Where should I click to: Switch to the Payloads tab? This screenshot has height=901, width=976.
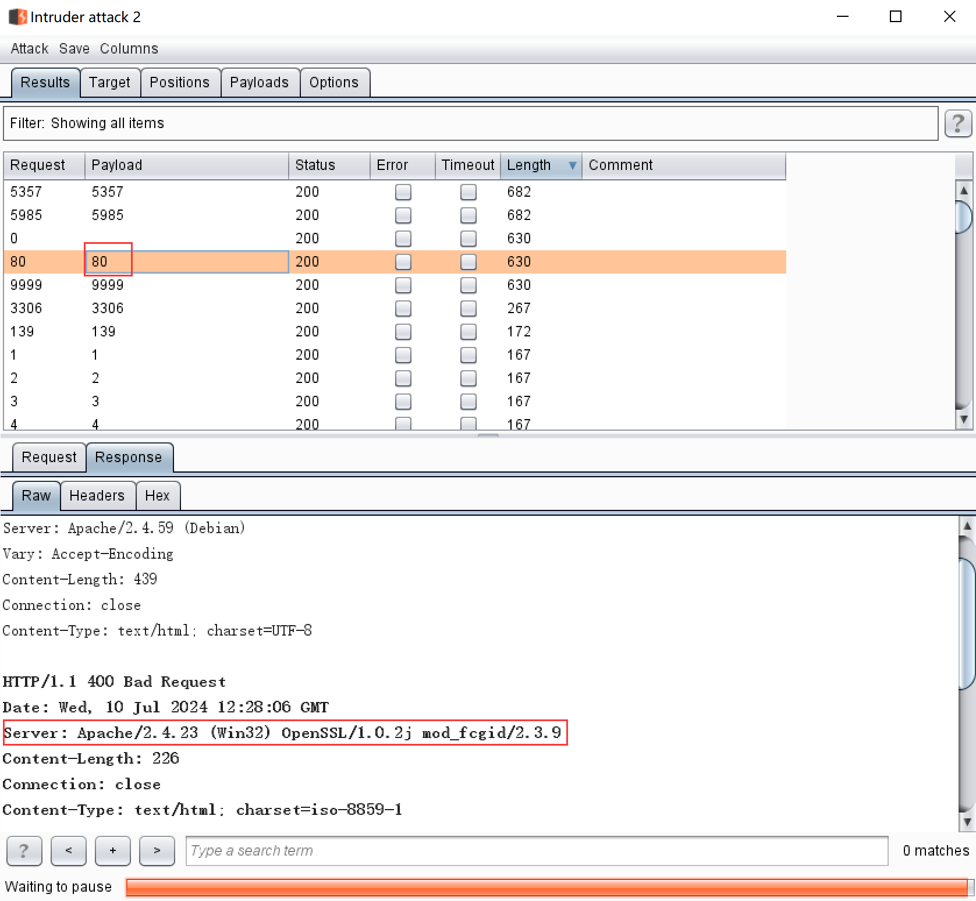(260, 83)
